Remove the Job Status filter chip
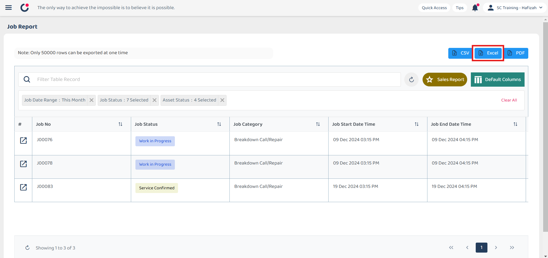 (x=155, y=100)
